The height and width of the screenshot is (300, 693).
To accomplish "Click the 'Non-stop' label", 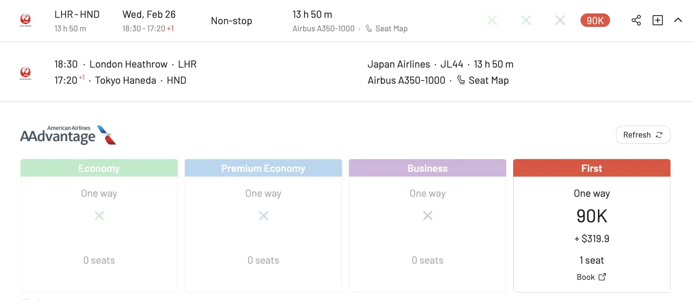I will click(x=231, y=21).
